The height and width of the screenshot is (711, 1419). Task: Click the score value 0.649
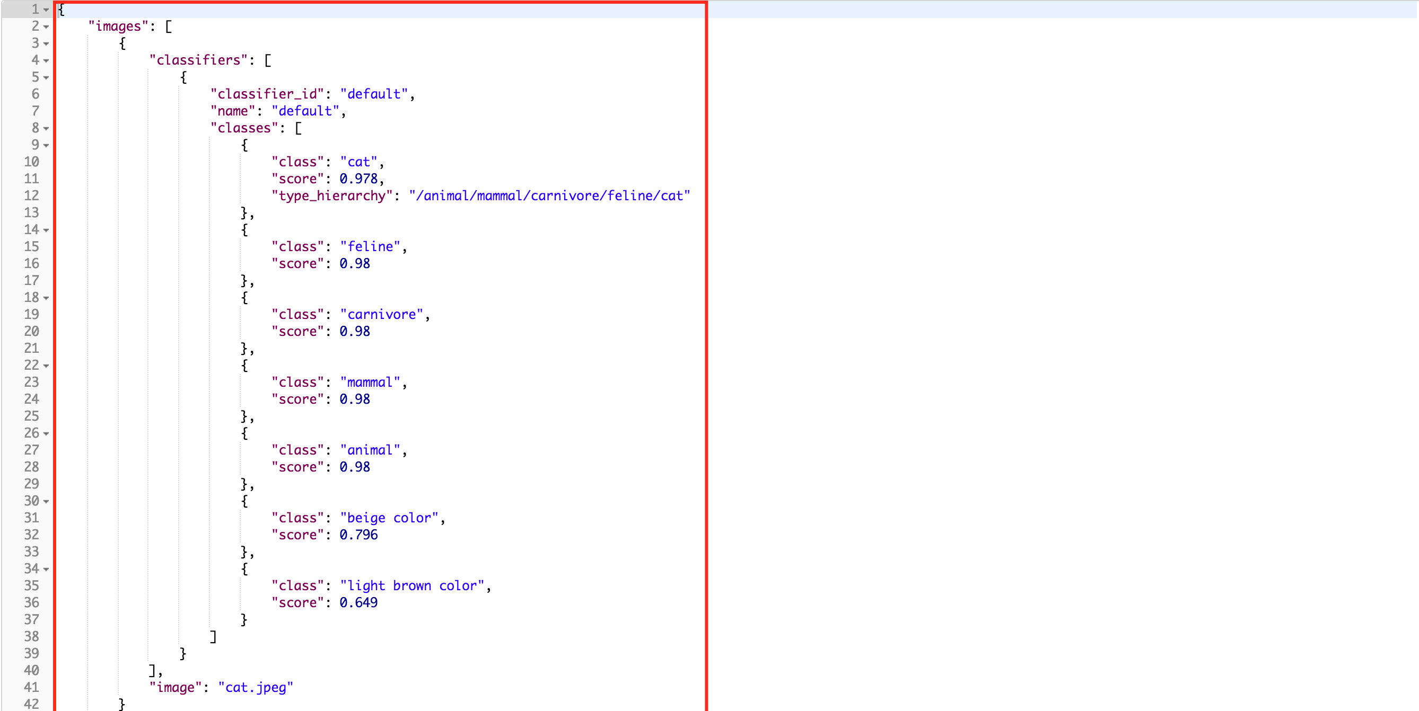(x=358, y=602)
